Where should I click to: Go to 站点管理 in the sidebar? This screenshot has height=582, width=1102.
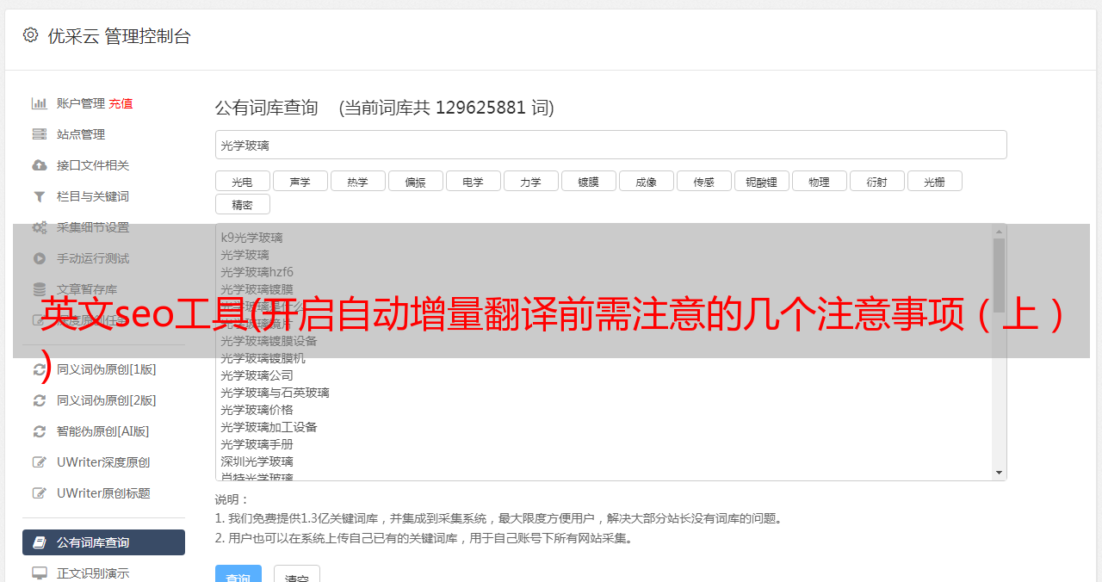coord(81,134)
